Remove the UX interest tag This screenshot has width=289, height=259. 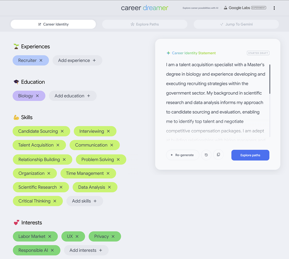click(x=77, y=236)
